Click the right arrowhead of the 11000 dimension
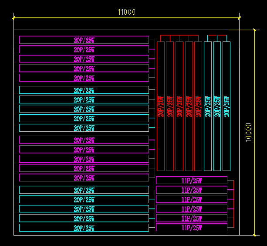Screen dimensions: 267x246 pos(239,18)
